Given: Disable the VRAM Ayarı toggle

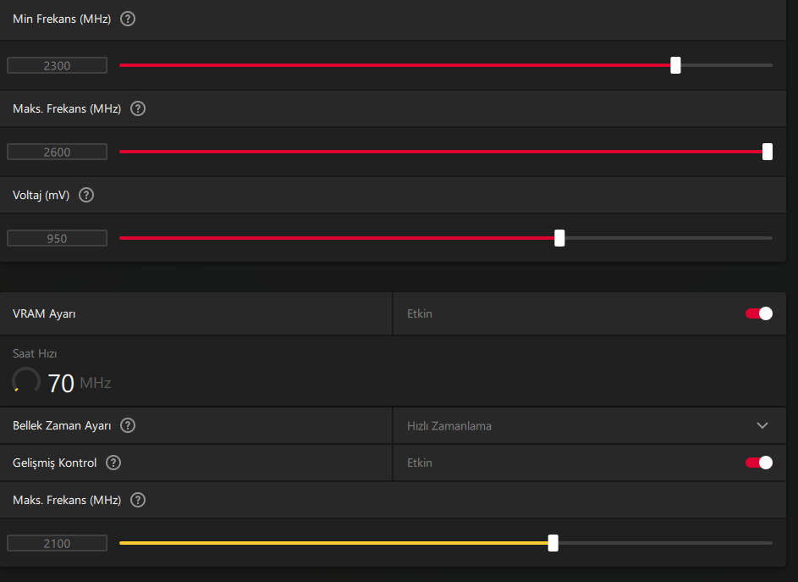Looking at the screenshot, I should tap(758, 313).
